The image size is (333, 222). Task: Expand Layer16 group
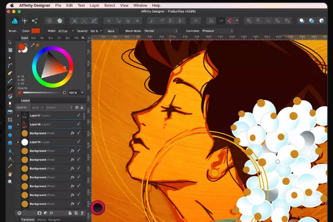[x=18, y=125]
